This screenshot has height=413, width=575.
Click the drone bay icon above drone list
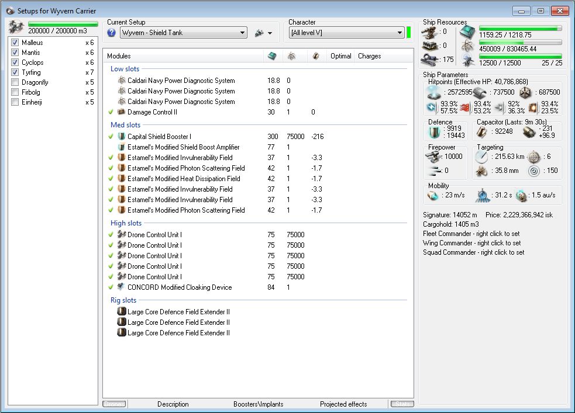(x=16, y=27)
